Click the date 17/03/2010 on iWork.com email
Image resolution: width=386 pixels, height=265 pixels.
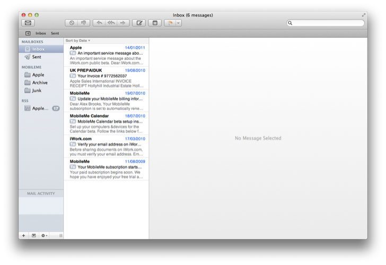pos(135,139)
